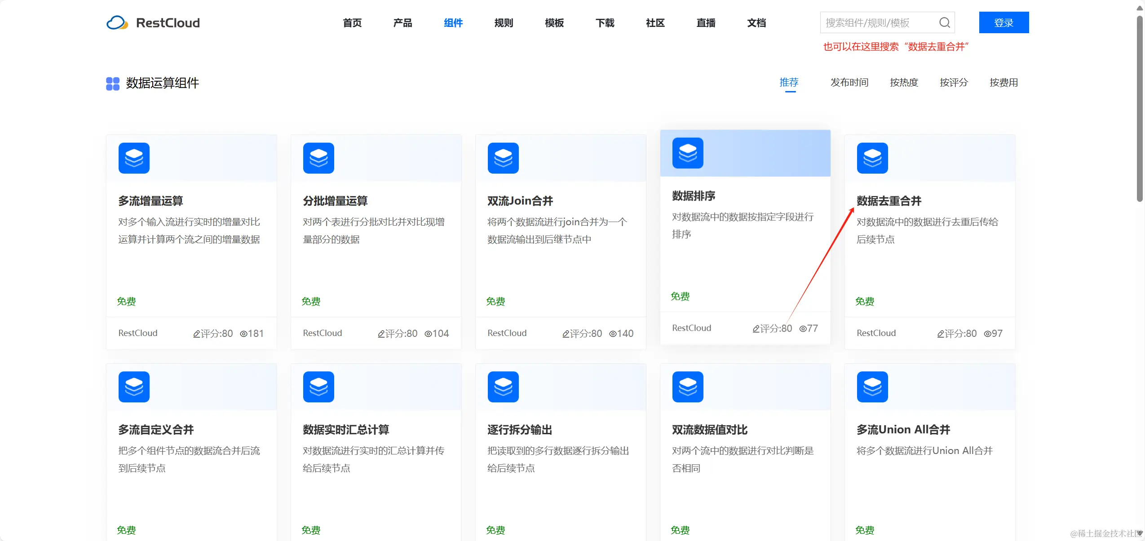Image resolution: width=1145 pixels, height=541 pixels.
Task: Switch to the 按评分 sort tab
Action: pyautogui.click(x=954, y=83)
